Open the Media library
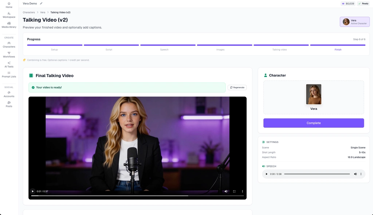 pyautogui.click(x=9, y=25)
